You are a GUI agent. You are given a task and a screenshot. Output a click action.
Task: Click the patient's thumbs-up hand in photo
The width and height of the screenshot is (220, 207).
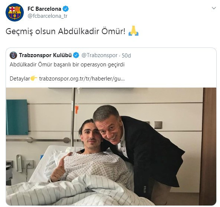click(58, 170)
